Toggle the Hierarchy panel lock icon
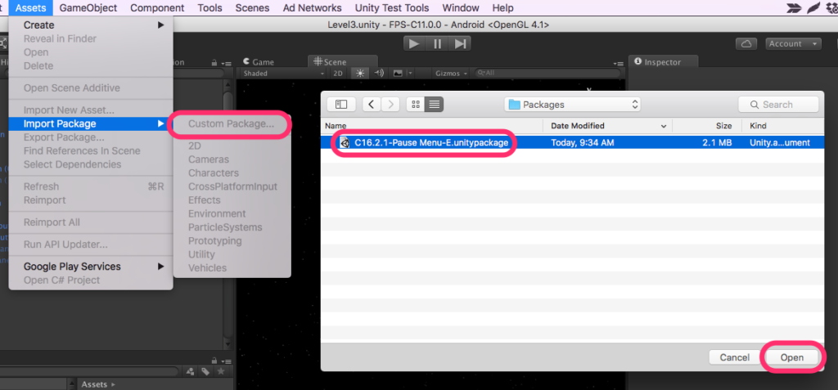This screenshot has width=838, height=390. pyautogui.click(x=214, y=62)
